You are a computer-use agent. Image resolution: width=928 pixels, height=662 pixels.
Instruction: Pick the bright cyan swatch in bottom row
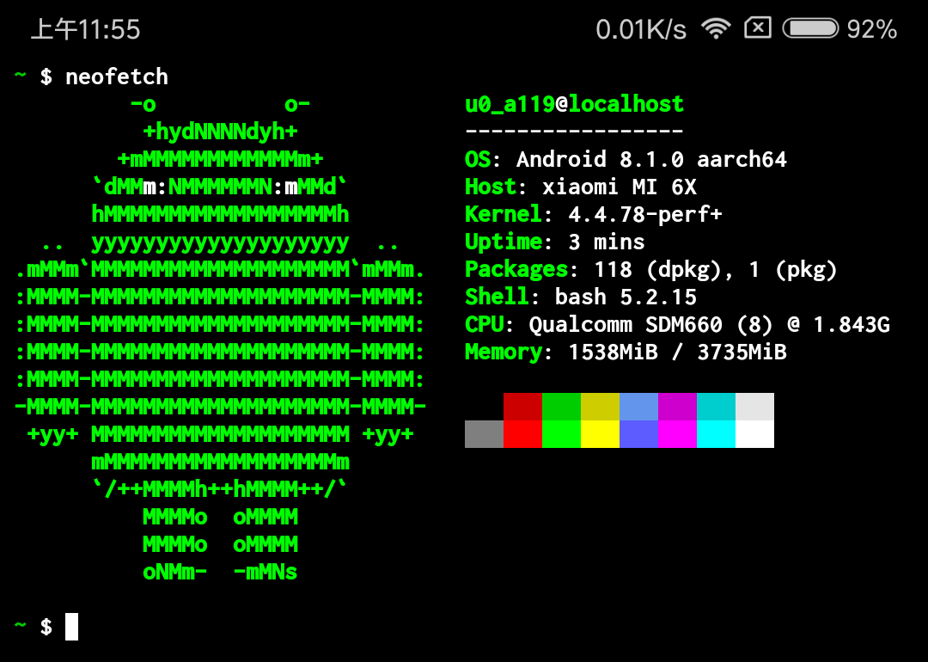(x=716, y=434)
